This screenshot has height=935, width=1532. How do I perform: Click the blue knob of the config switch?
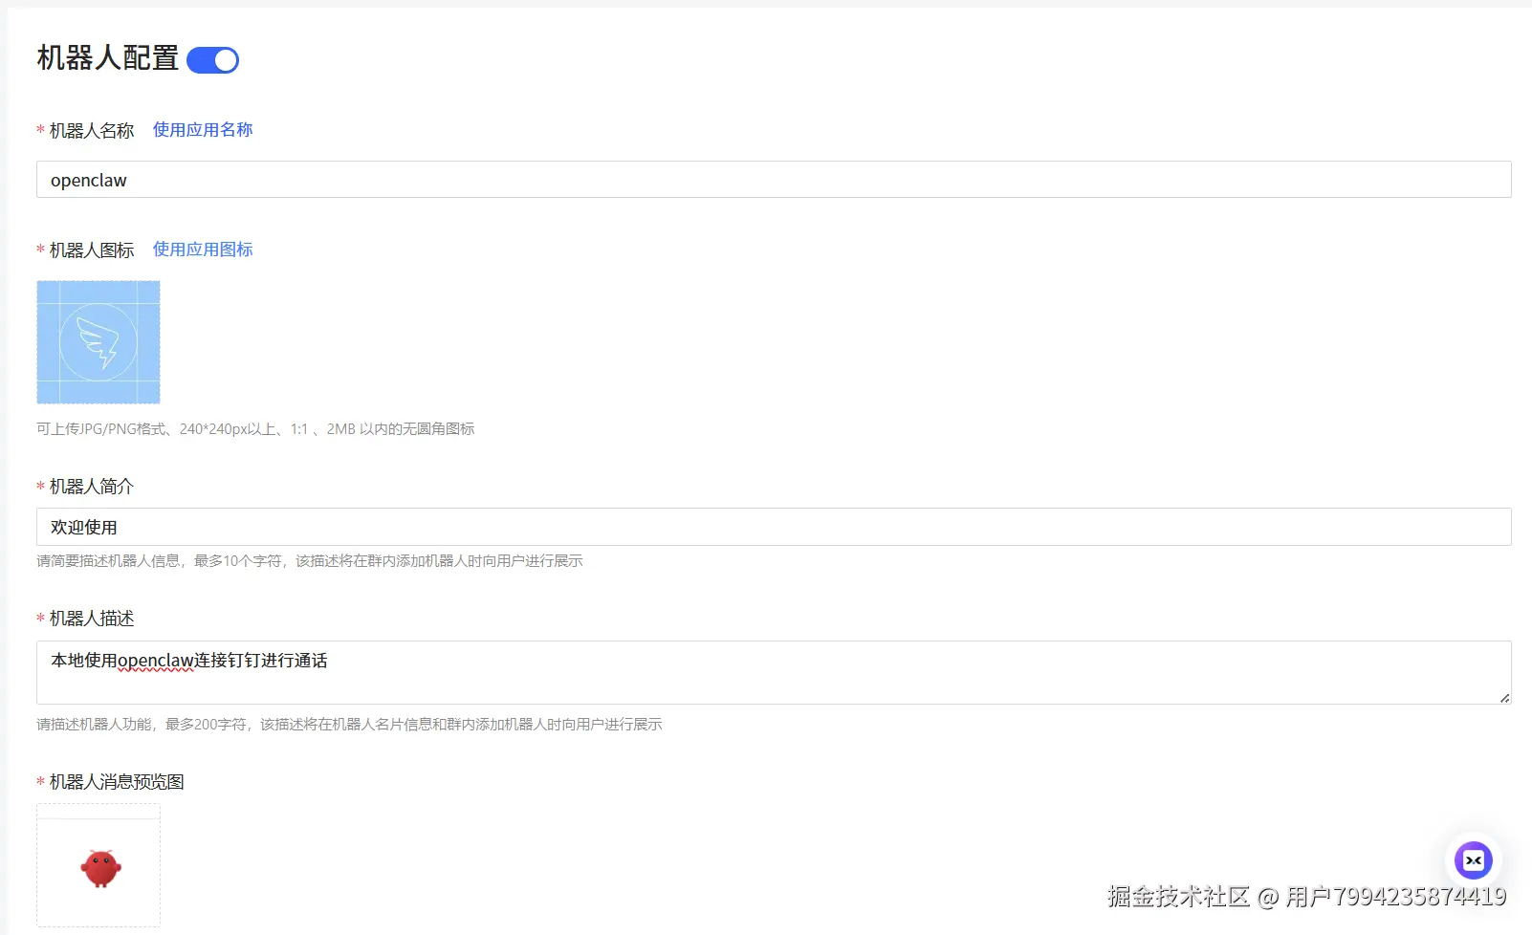pyautogui.click(x=224, y=59)
